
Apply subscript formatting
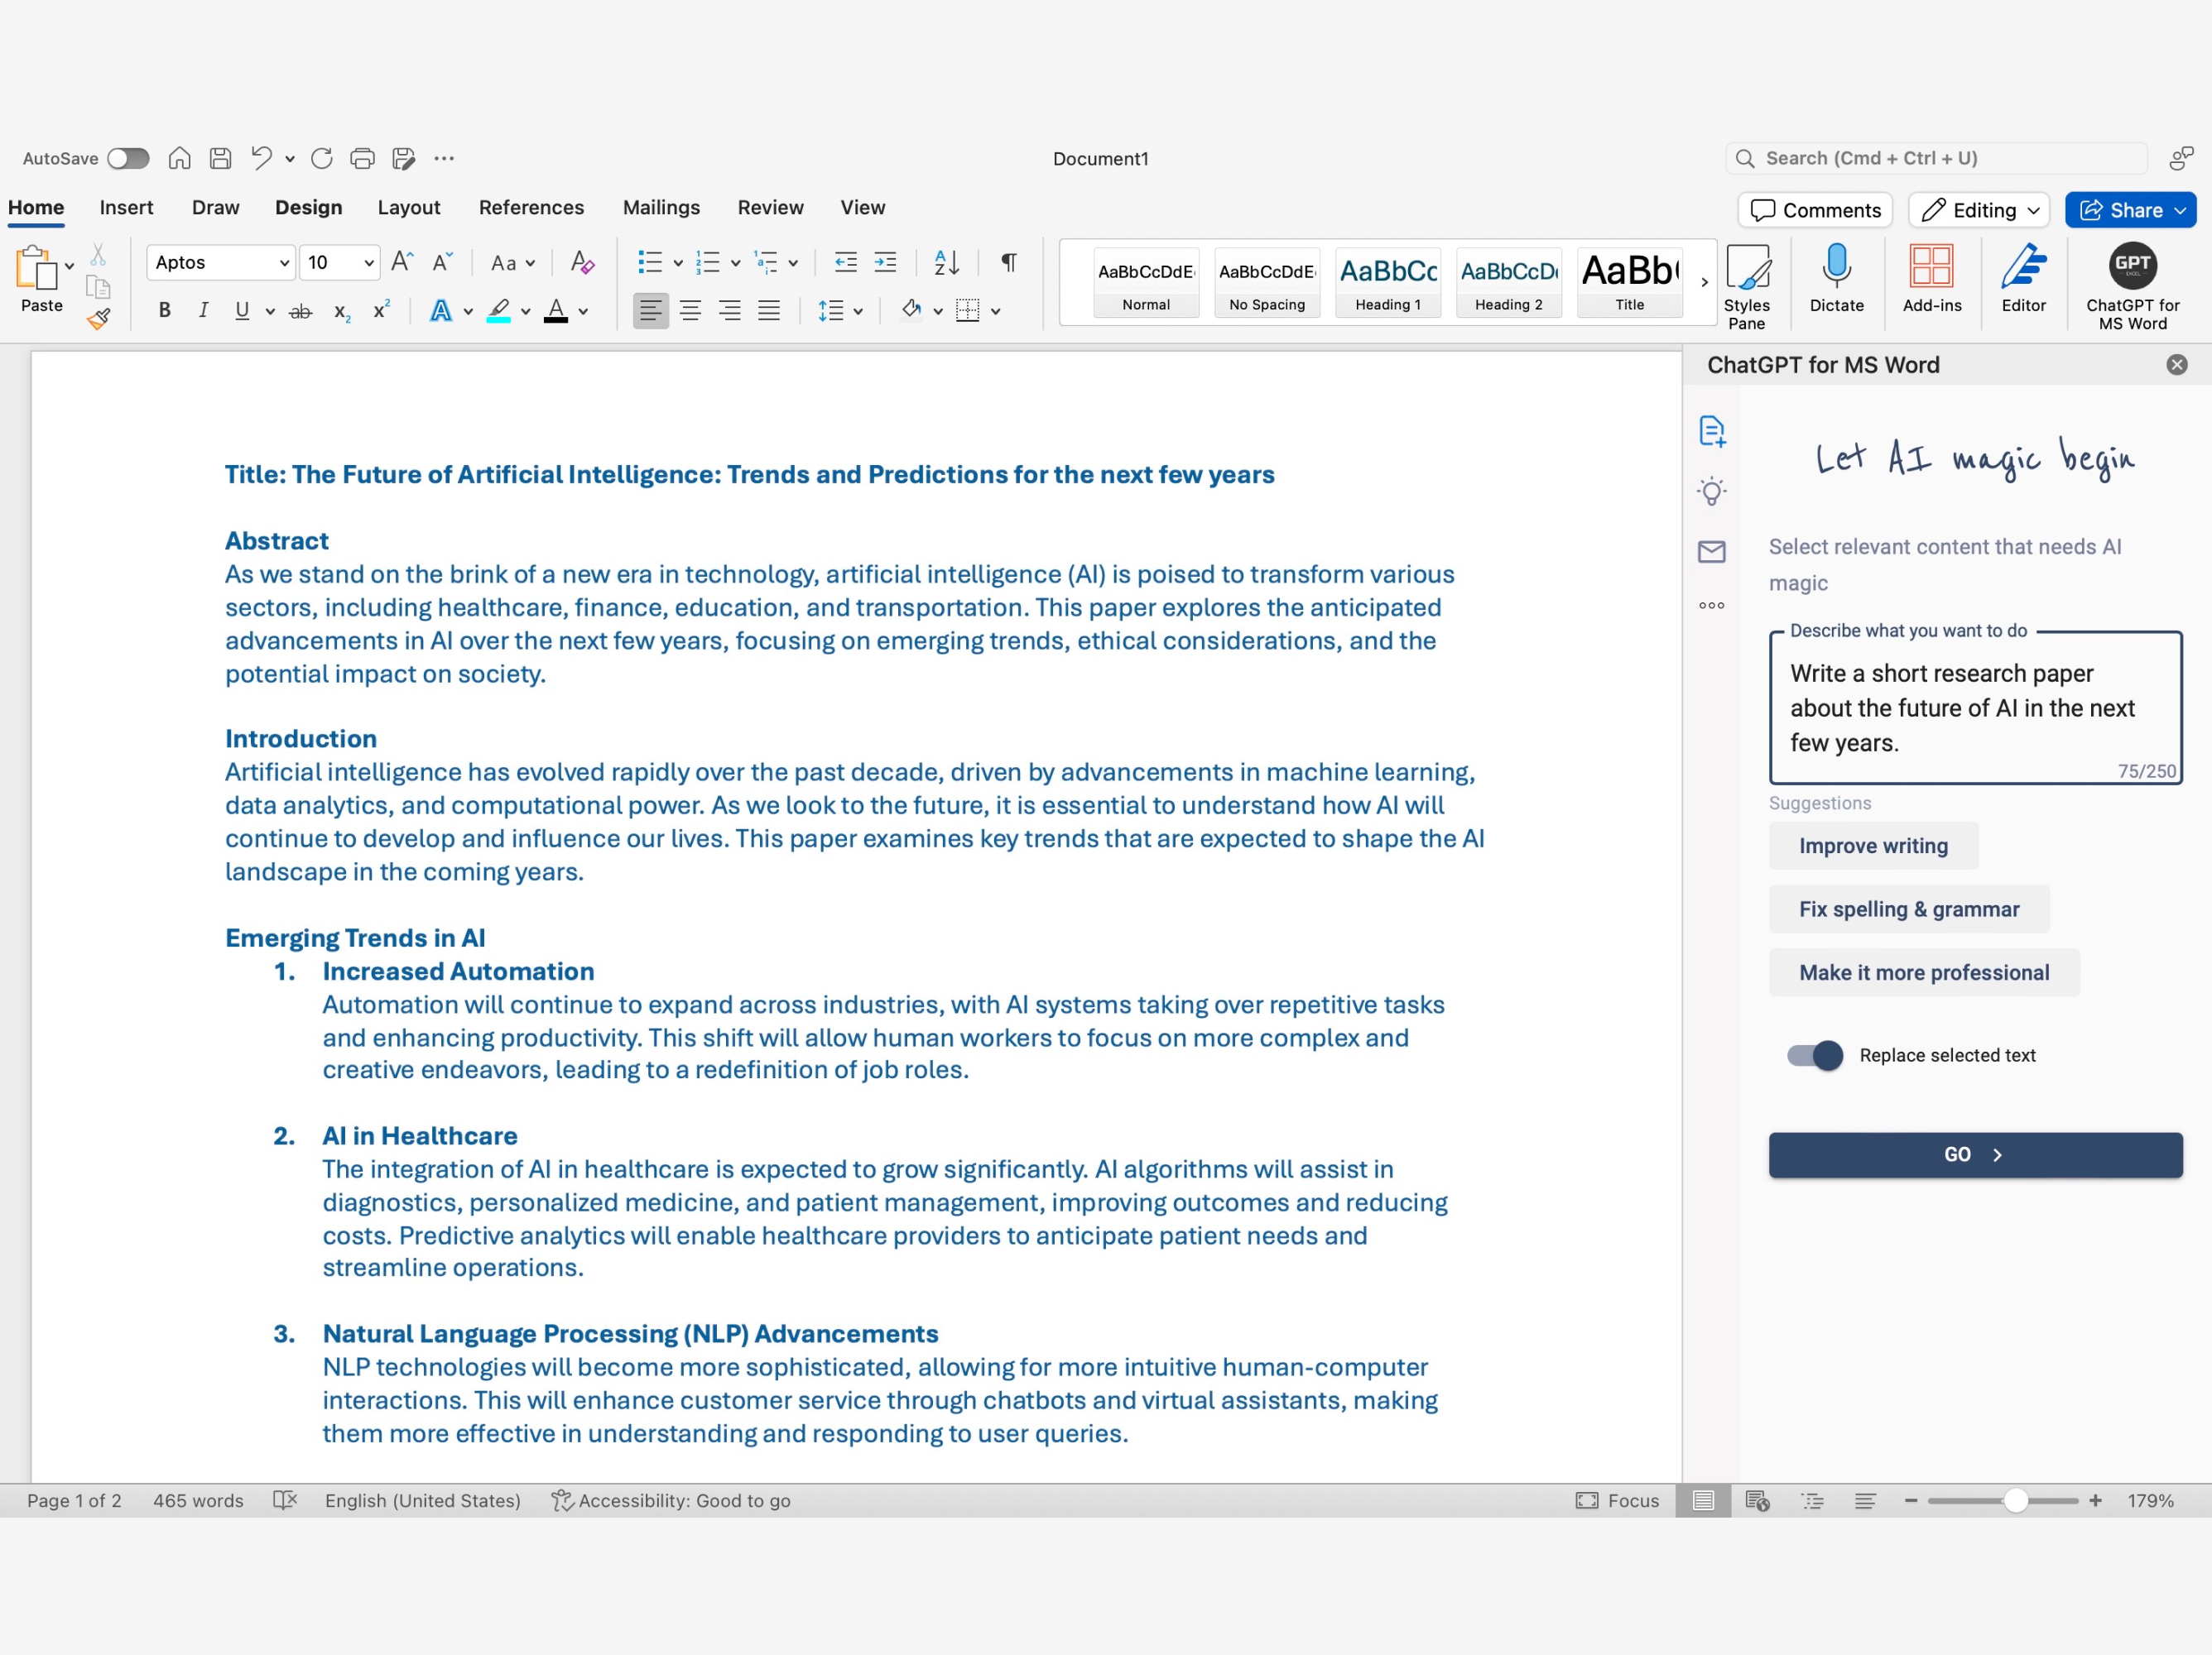pyautogui.click(x=342, y=312)
